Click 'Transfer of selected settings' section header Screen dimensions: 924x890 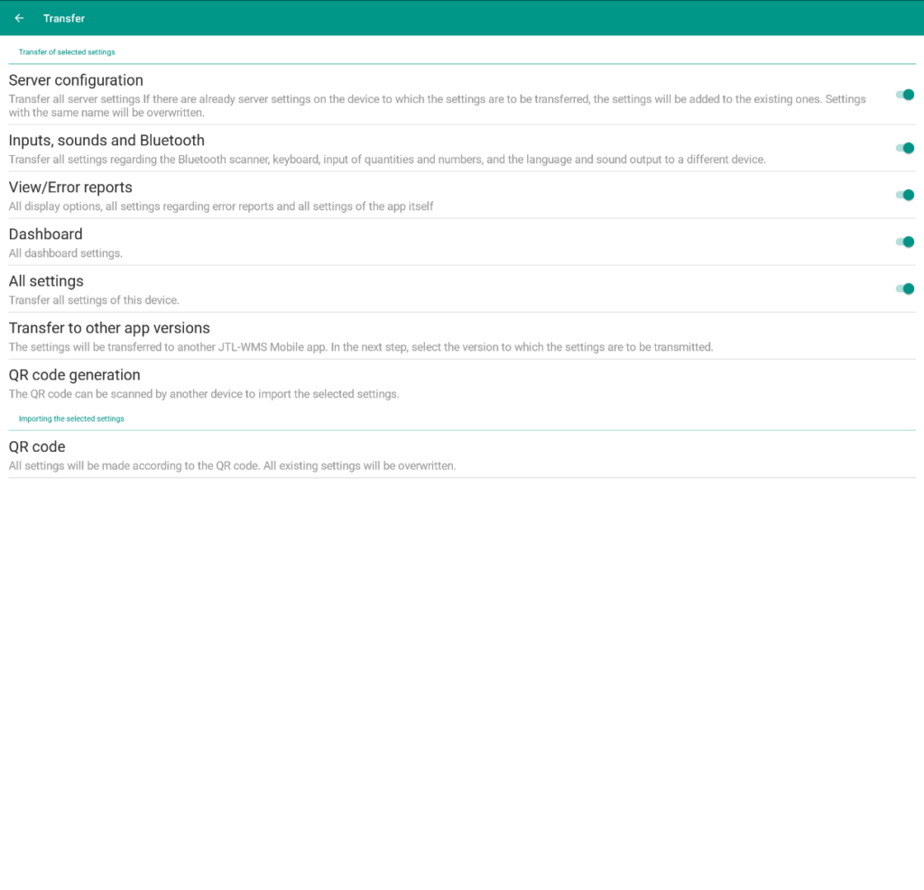(67, 52)
